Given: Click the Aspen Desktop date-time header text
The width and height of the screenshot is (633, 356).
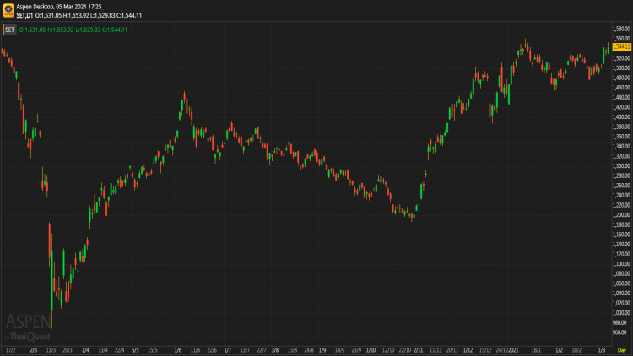Looking at the screenshot, I should click(x=59, y=7).
